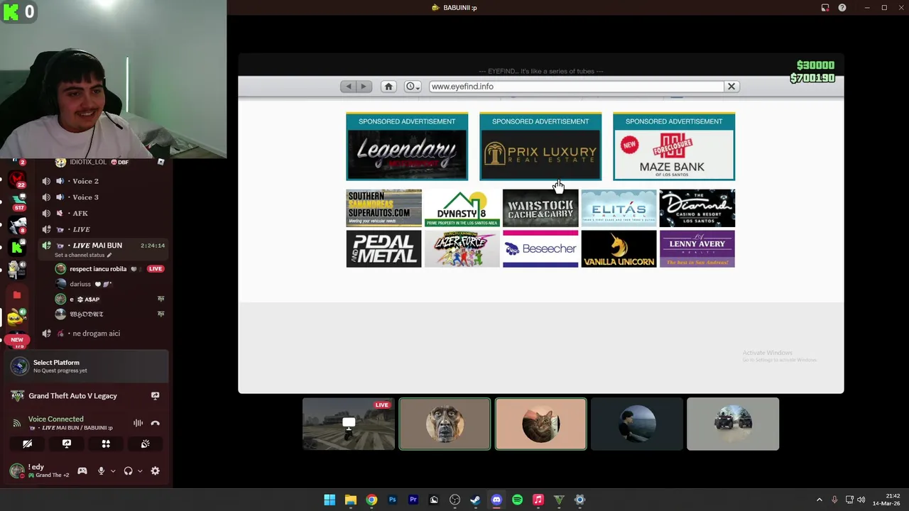Open Photoshop from taskbar
909x511 pixels.
392,500
